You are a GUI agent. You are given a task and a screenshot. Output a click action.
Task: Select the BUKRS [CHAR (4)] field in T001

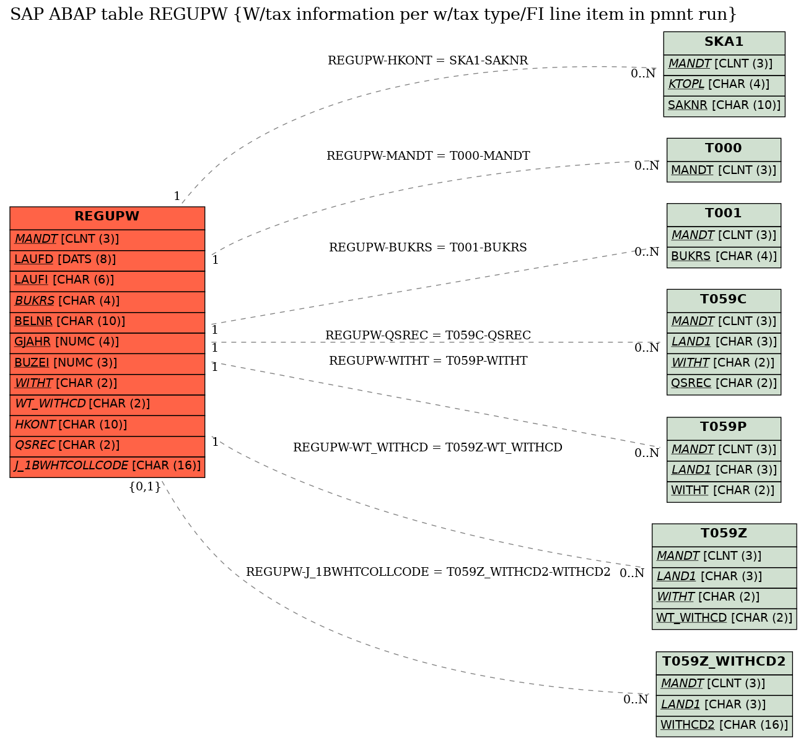click(724, 257)
